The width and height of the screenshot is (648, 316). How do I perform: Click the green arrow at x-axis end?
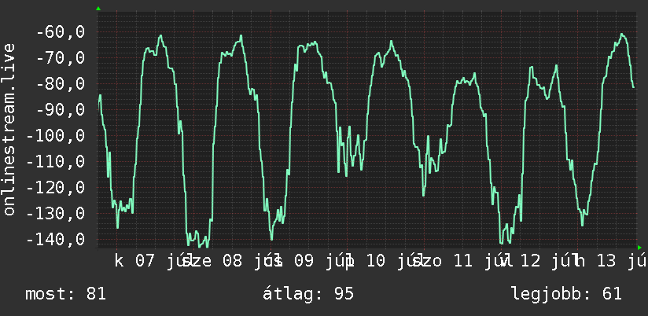639,248
